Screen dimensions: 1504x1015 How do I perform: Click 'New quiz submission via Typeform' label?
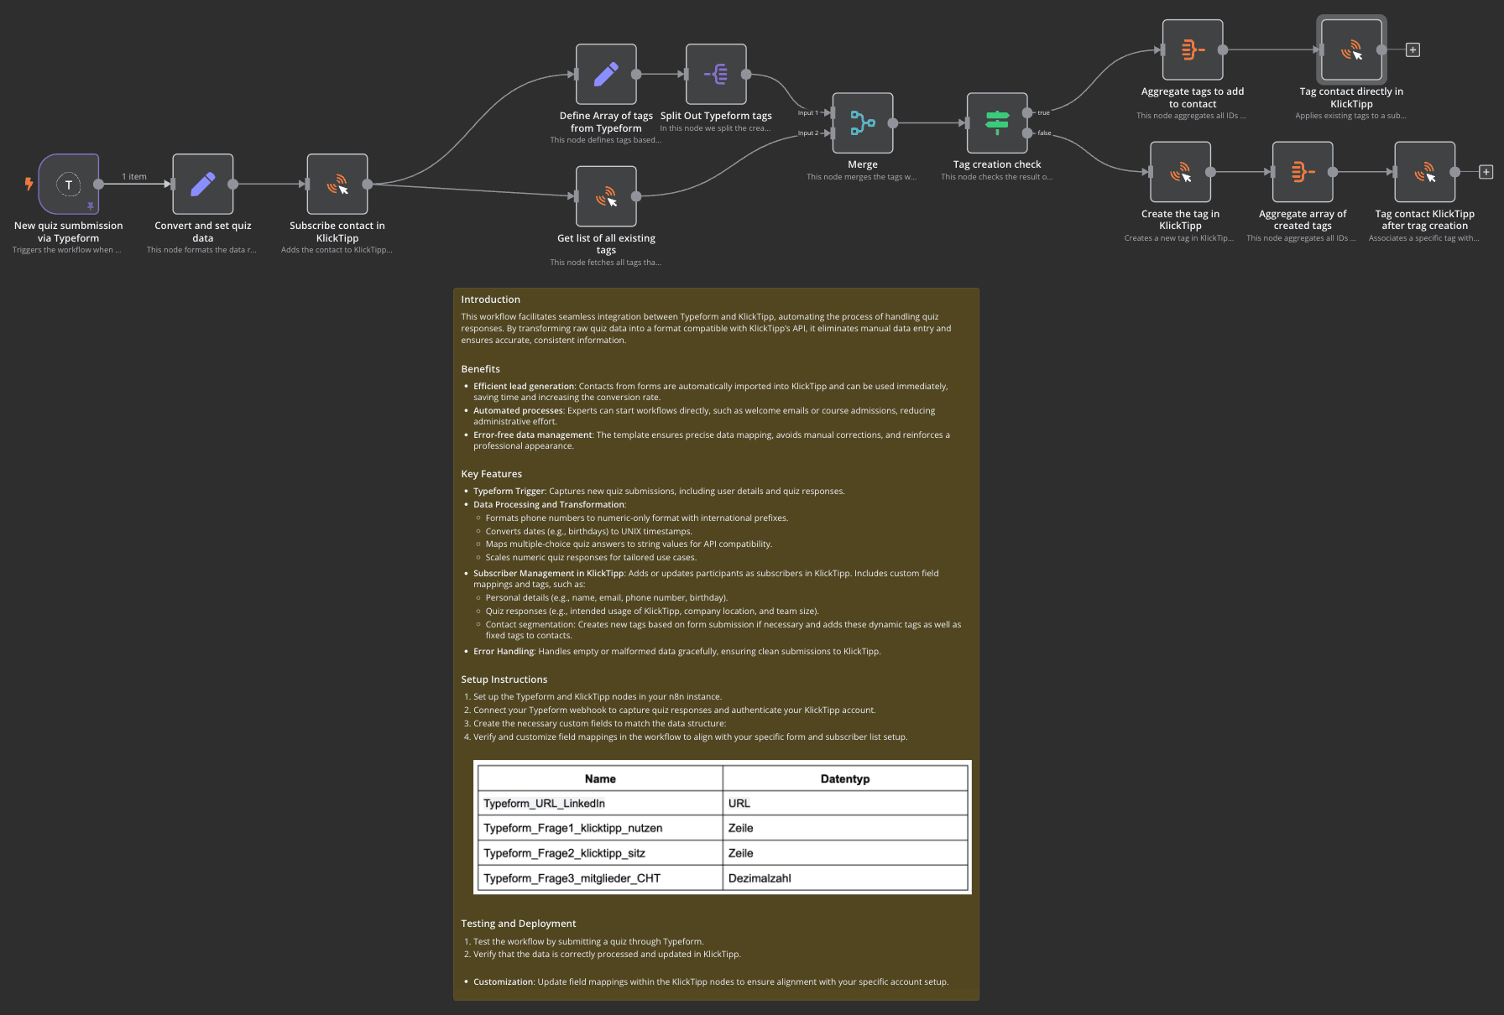69,232
